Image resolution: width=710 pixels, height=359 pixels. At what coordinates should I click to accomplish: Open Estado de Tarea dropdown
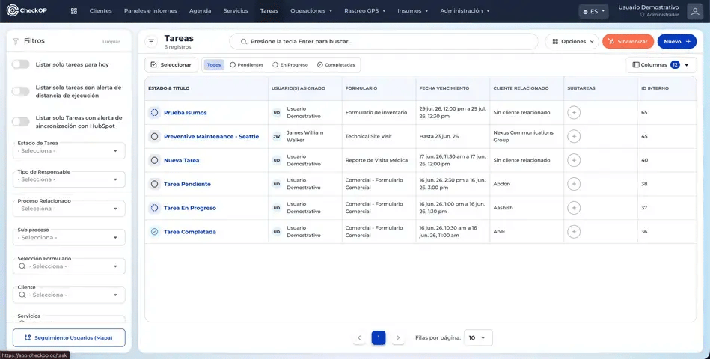coord(69,151)
